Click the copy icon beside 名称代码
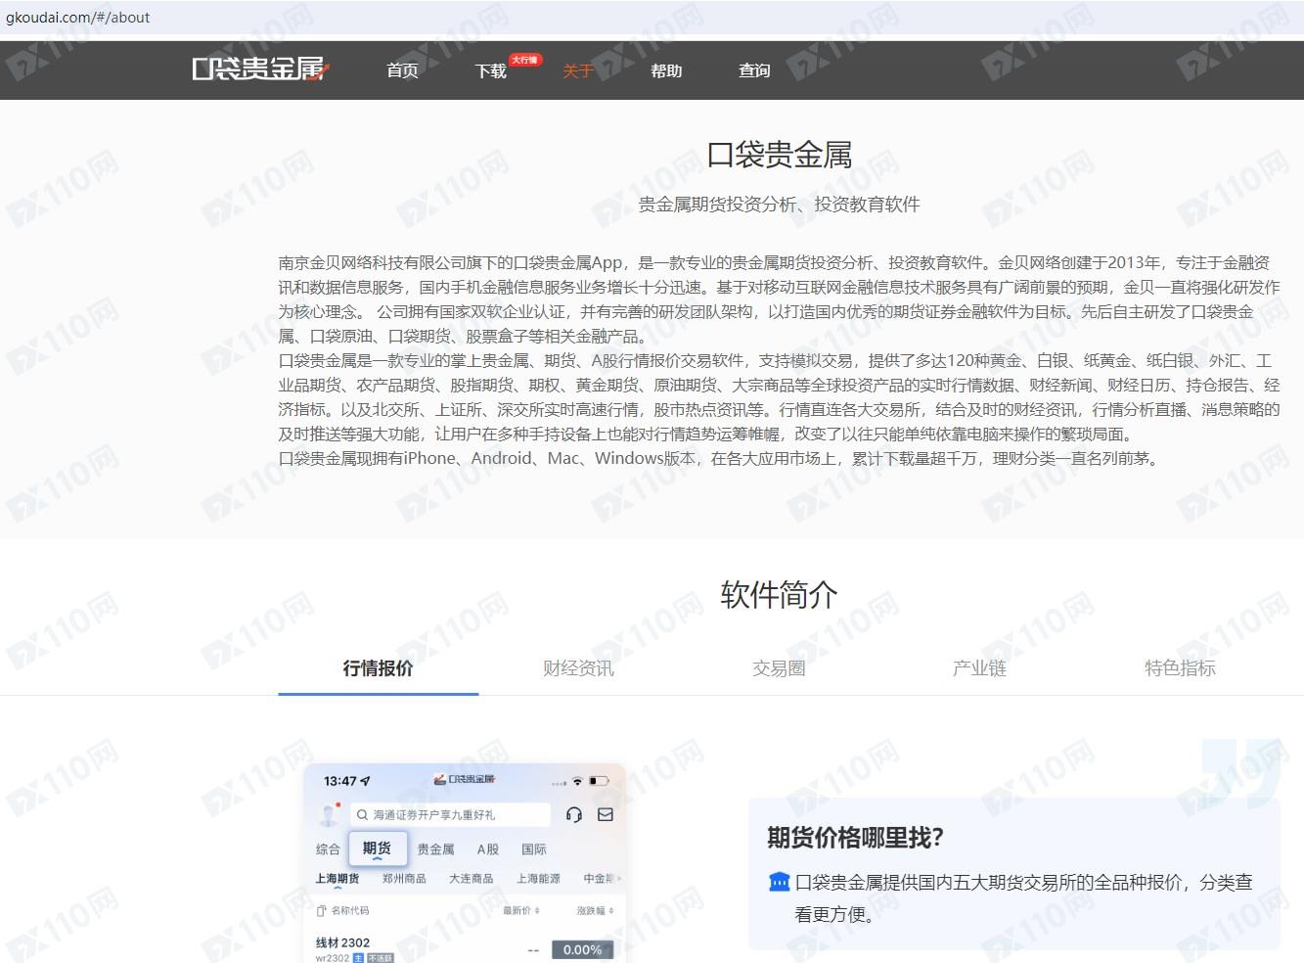This screenshot has width=1304, height=963. (x=321, y=910)
